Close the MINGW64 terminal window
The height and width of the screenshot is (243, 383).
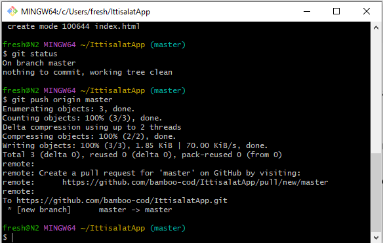[367, 11]
